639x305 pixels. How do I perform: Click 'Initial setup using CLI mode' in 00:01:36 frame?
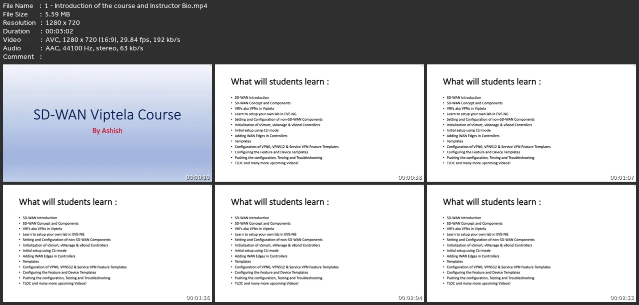pyautogui.click(x=44, y=251)
